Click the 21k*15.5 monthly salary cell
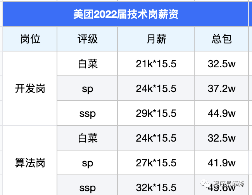 coord(156,64)
